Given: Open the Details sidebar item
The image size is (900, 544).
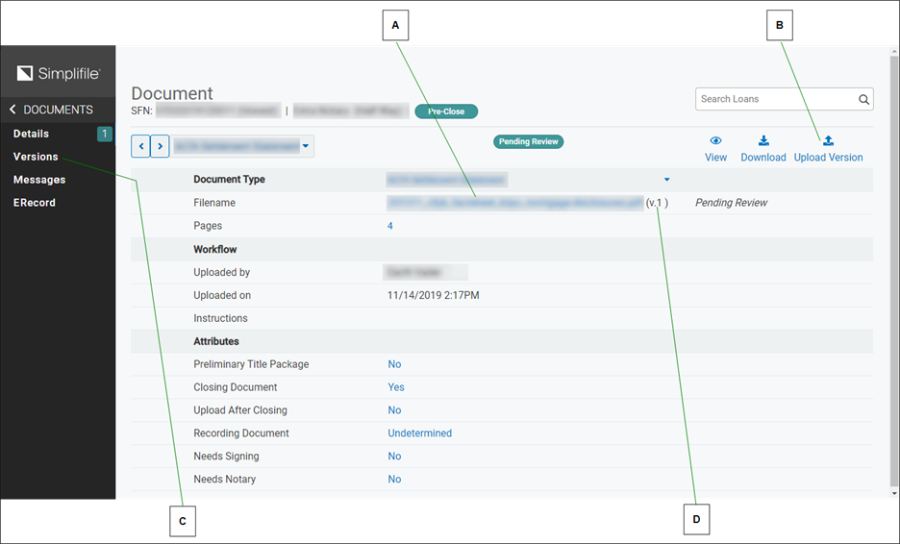Looking at the screenshot, I should (x=31, y=134).
